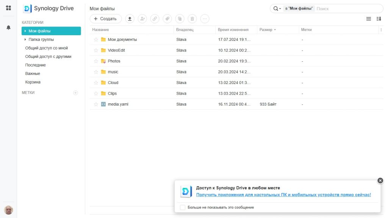Star the VideoEdit folder
388x218 pixels.
pos(96,50)
